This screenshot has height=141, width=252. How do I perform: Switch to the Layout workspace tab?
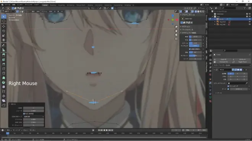[x=45, y=5]
